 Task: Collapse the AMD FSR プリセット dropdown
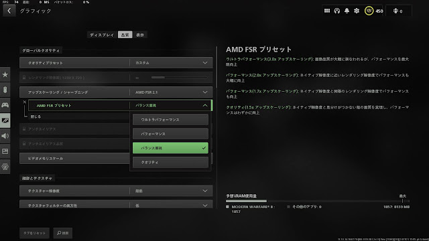(x=120, y=105)
